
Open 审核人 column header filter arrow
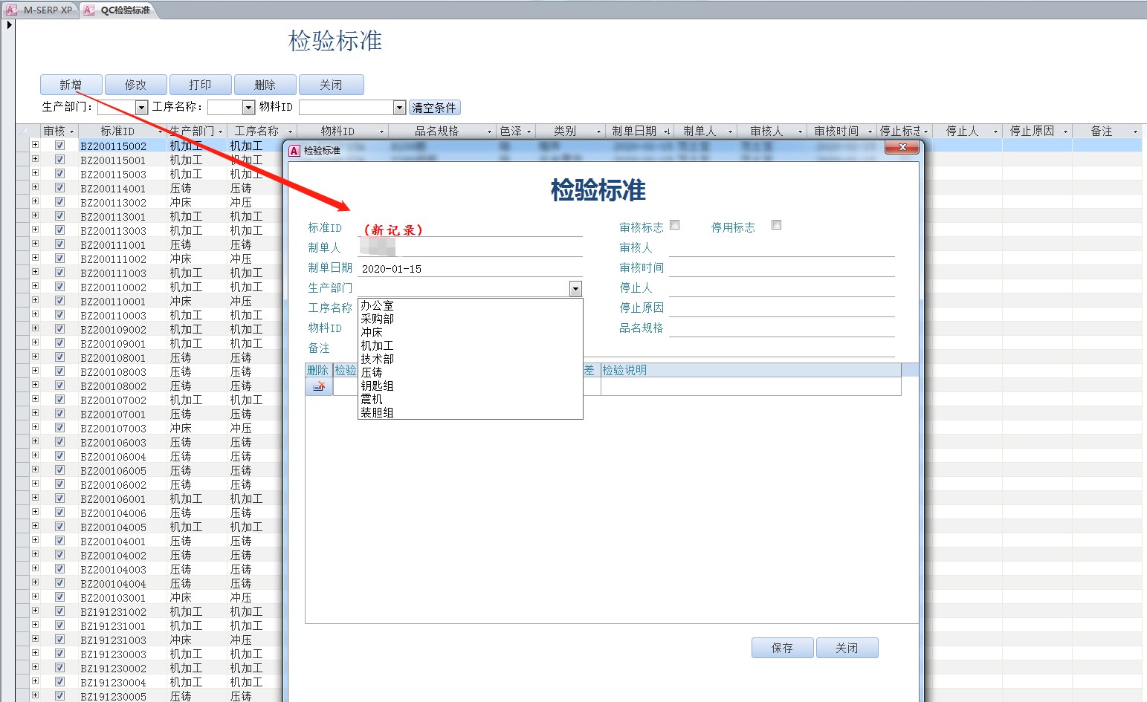800,131
